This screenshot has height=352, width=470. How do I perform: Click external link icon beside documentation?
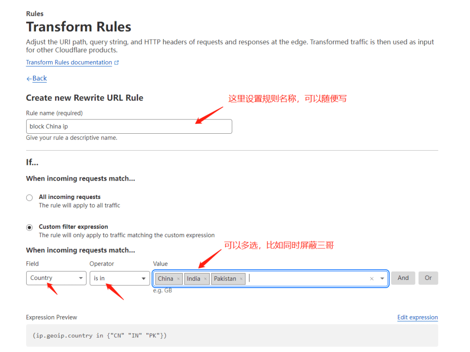coord(117,62)
